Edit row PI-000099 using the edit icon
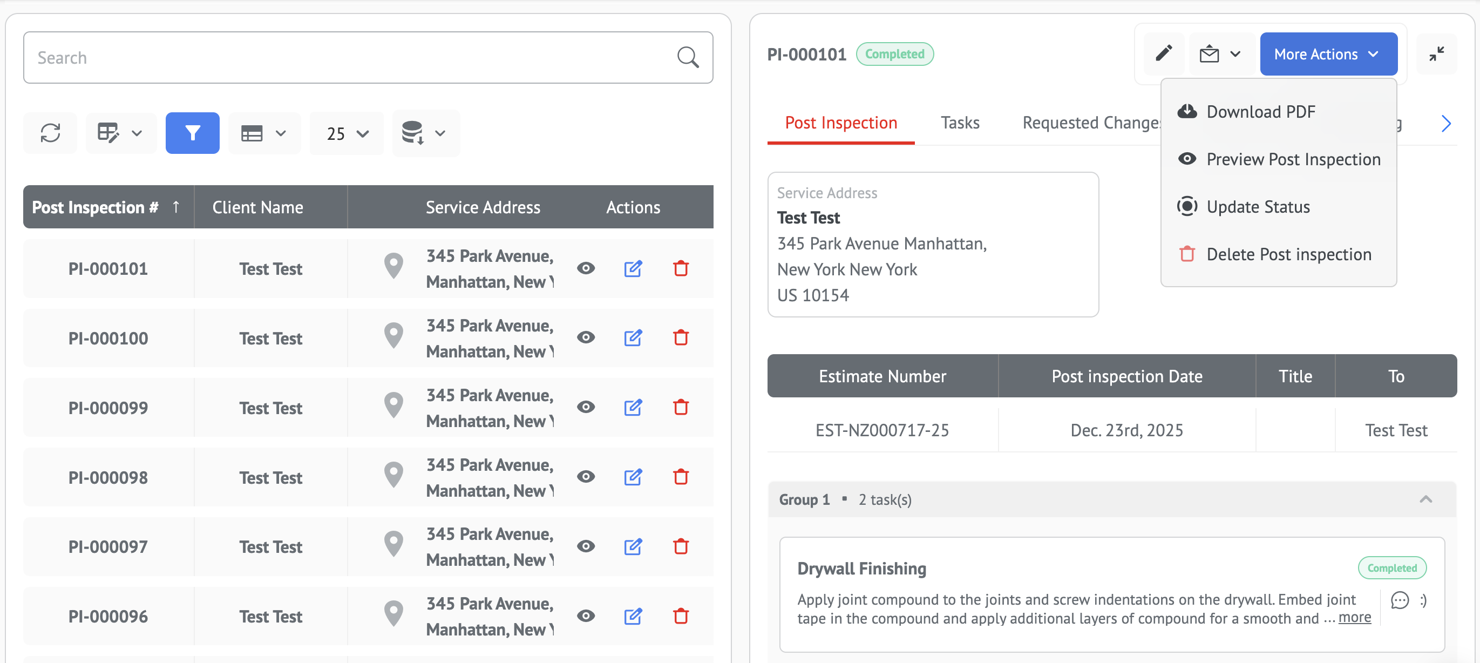Screen dimensions: 1480x663 (x=633, y=407)
